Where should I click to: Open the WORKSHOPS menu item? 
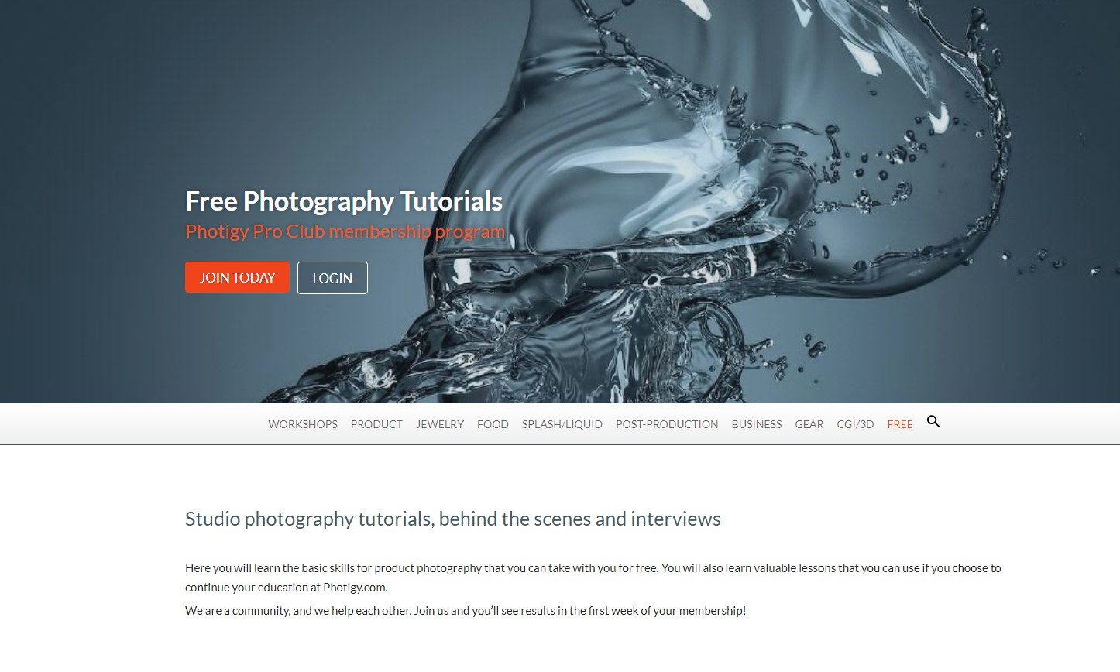tap(303, 424)
